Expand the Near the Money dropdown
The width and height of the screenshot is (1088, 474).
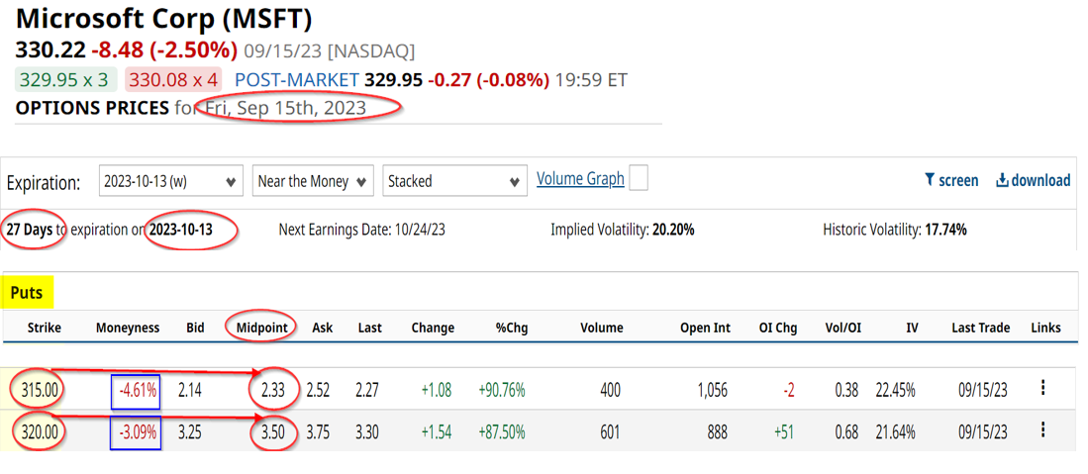(313, 181)
